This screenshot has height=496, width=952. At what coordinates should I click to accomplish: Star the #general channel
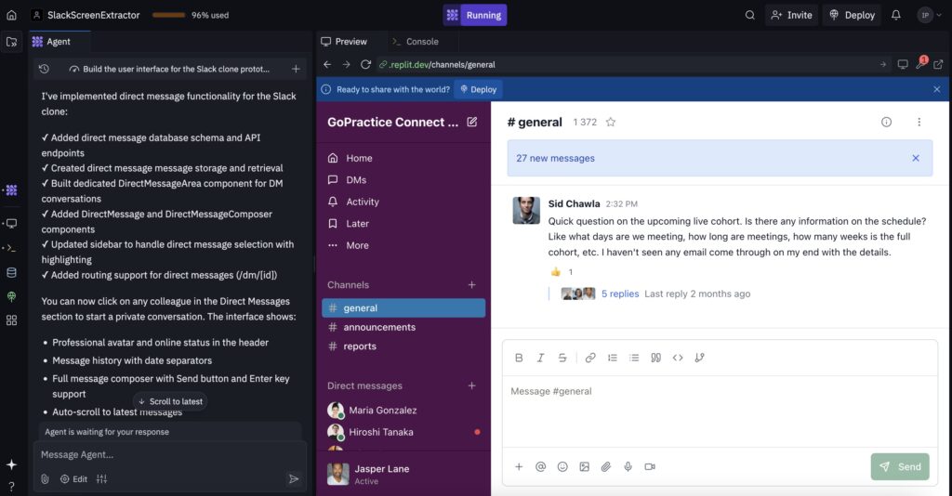[611, 122]
